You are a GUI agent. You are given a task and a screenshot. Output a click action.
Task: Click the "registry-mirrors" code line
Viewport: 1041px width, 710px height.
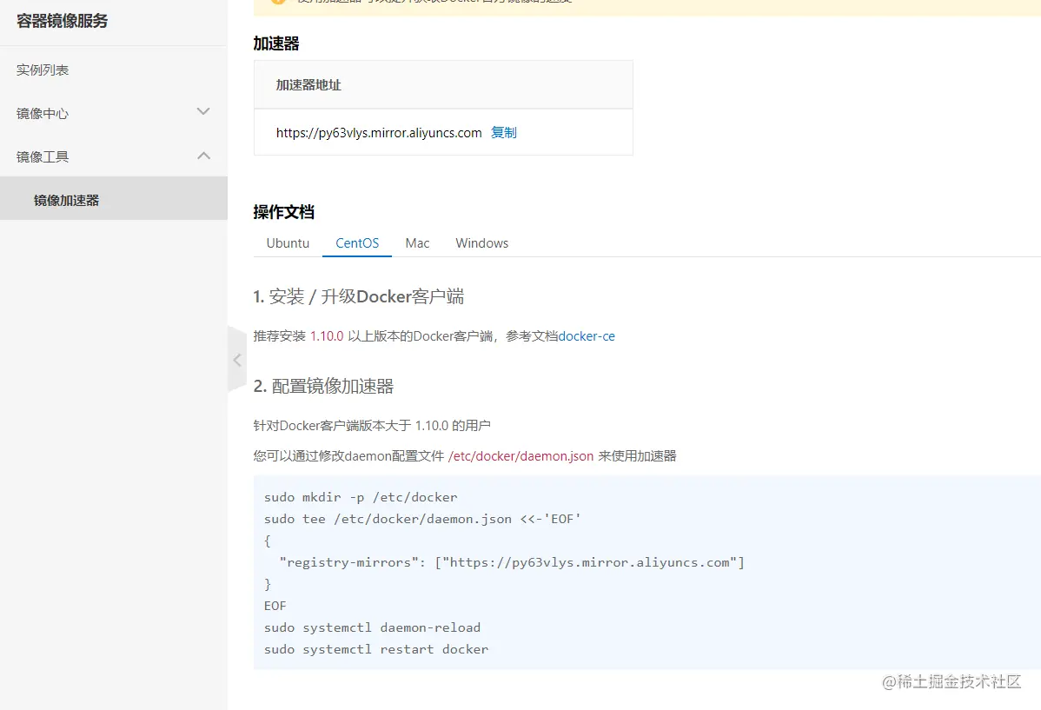coord(512,562)
